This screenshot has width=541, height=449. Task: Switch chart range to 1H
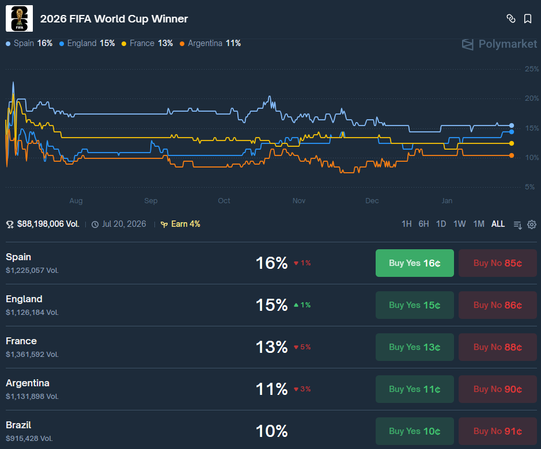406,224
